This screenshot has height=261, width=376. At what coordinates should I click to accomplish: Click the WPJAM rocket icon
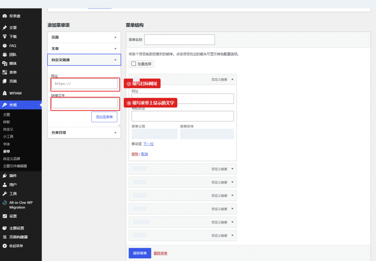click(x=4, y=93)
